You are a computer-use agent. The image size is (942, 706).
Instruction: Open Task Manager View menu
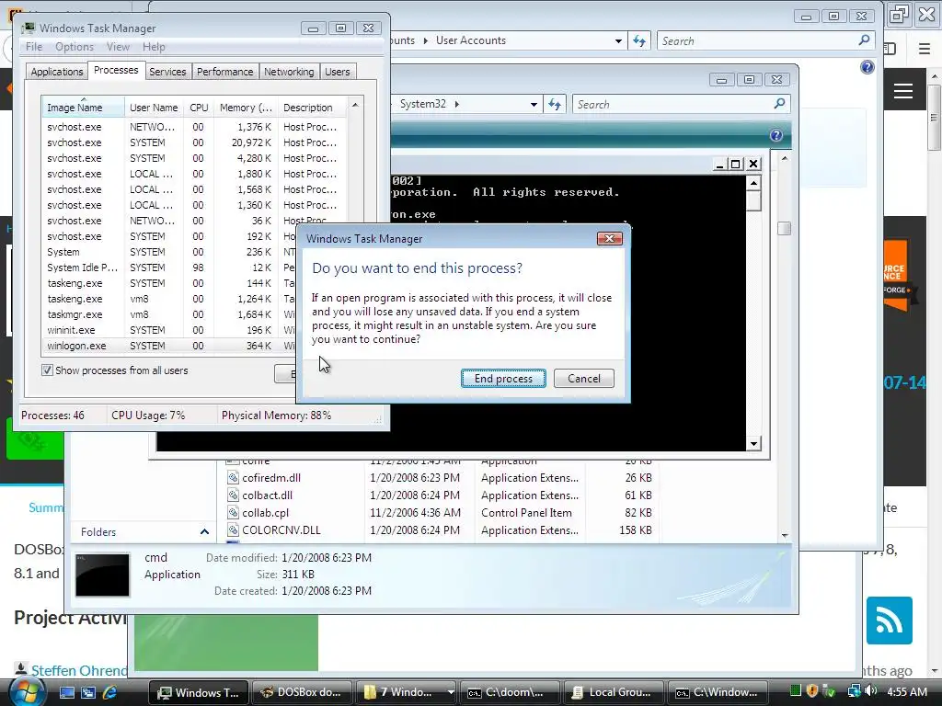click(x=118, y=47)
